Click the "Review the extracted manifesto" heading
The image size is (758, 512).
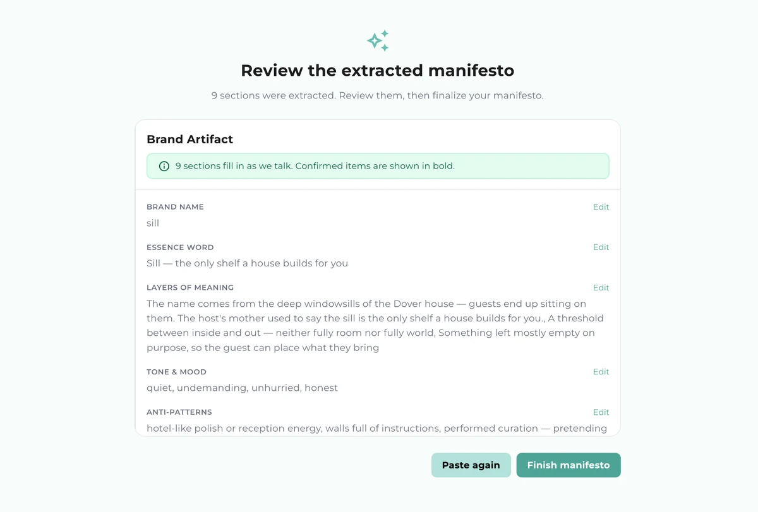point(378,70)
